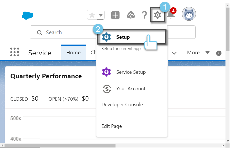The width and height of the screenshot is (230, 148).
Task: Open the user profile avatar
Action: [x=189, y=14]
